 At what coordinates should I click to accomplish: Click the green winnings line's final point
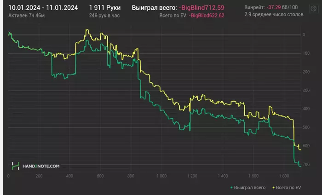[301, 166]
